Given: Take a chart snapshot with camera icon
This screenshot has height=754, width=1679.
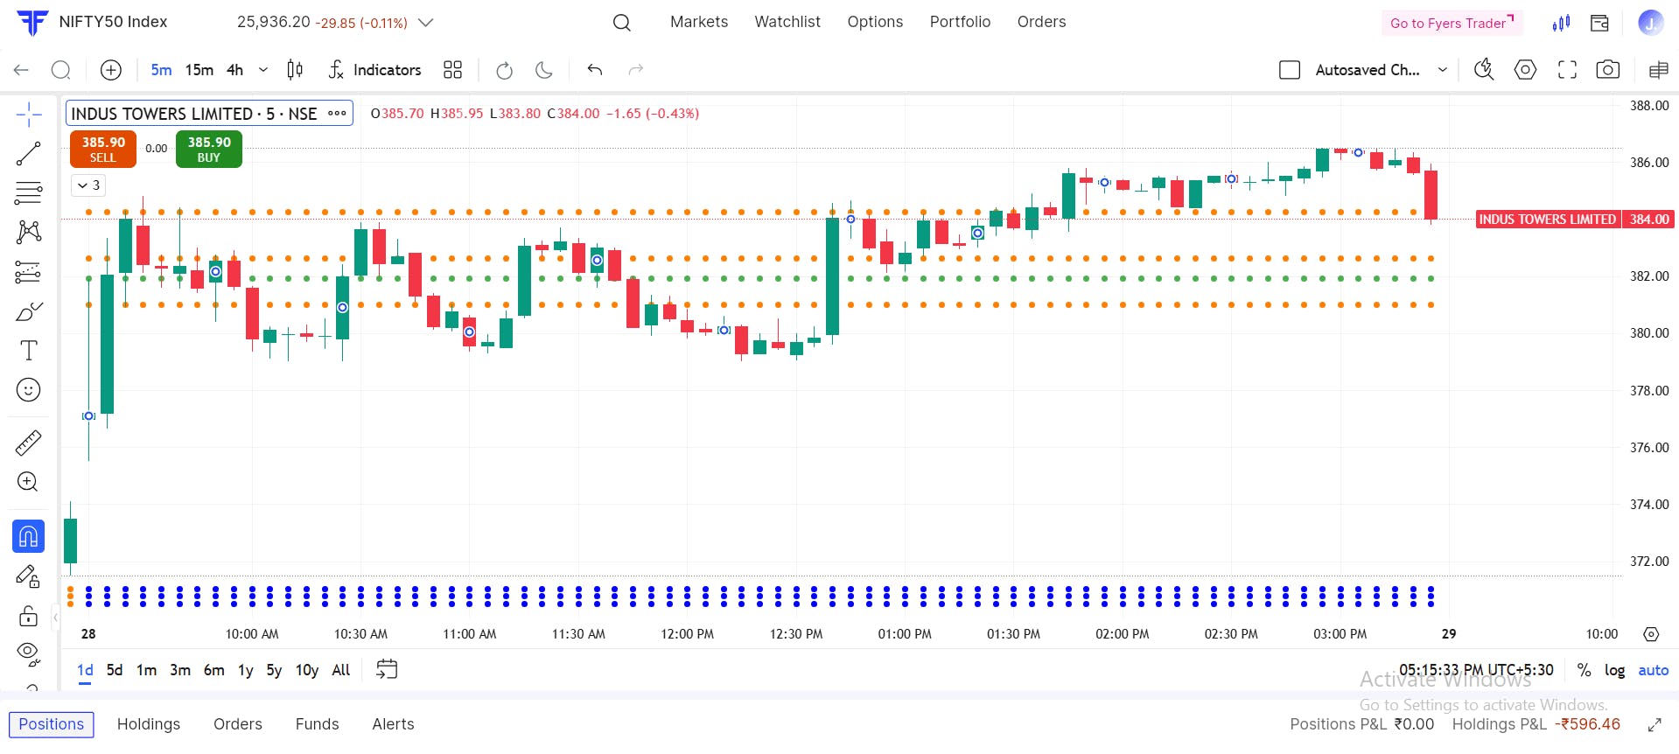Looking at the screenshot, I should pos(1608,70).
